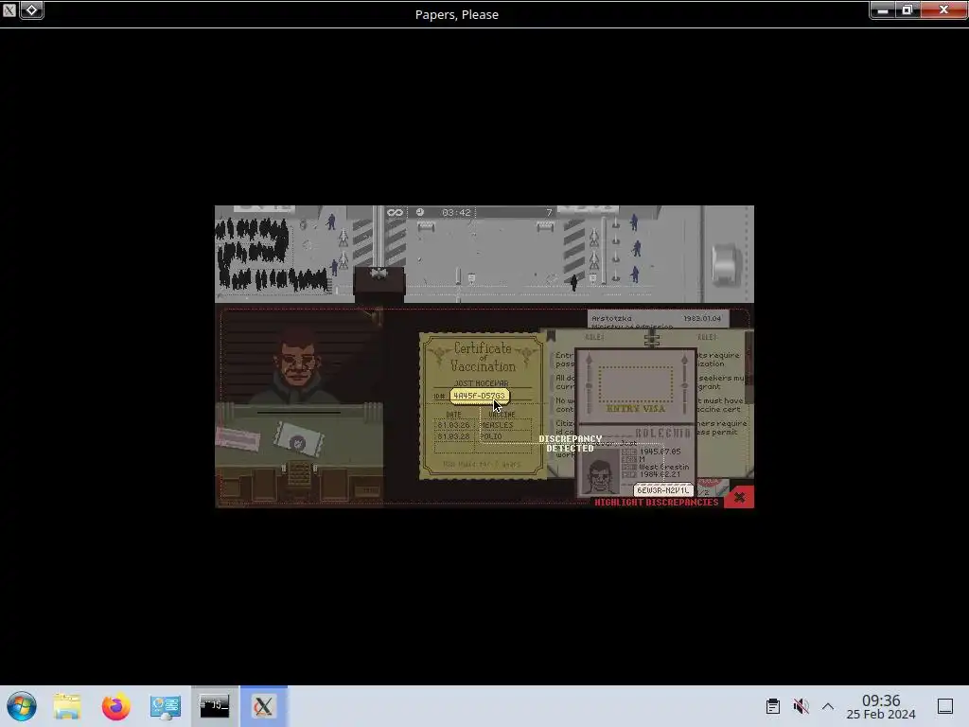Click the Certificate of Vaccination title

[x=483, y=357]
